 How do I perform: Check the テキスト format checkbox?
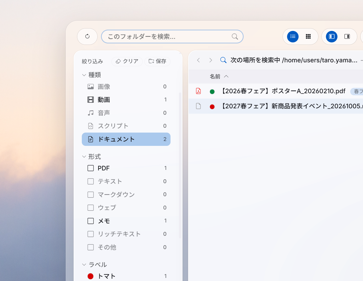click(x=91, y=181)
